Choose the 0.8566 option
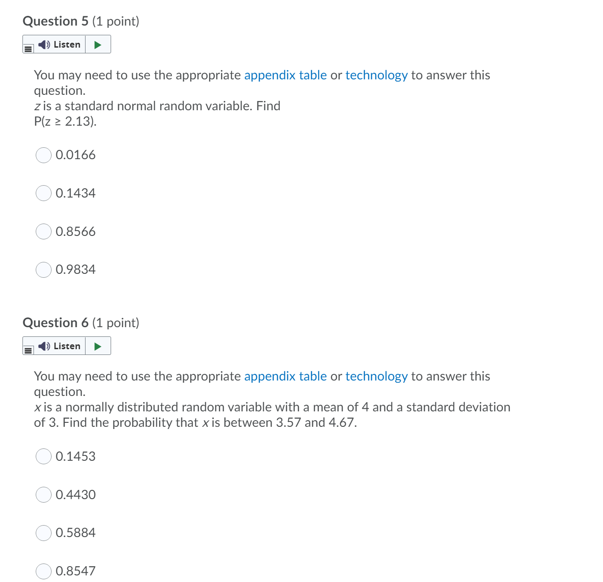603x582 pixels. (43, 231)
